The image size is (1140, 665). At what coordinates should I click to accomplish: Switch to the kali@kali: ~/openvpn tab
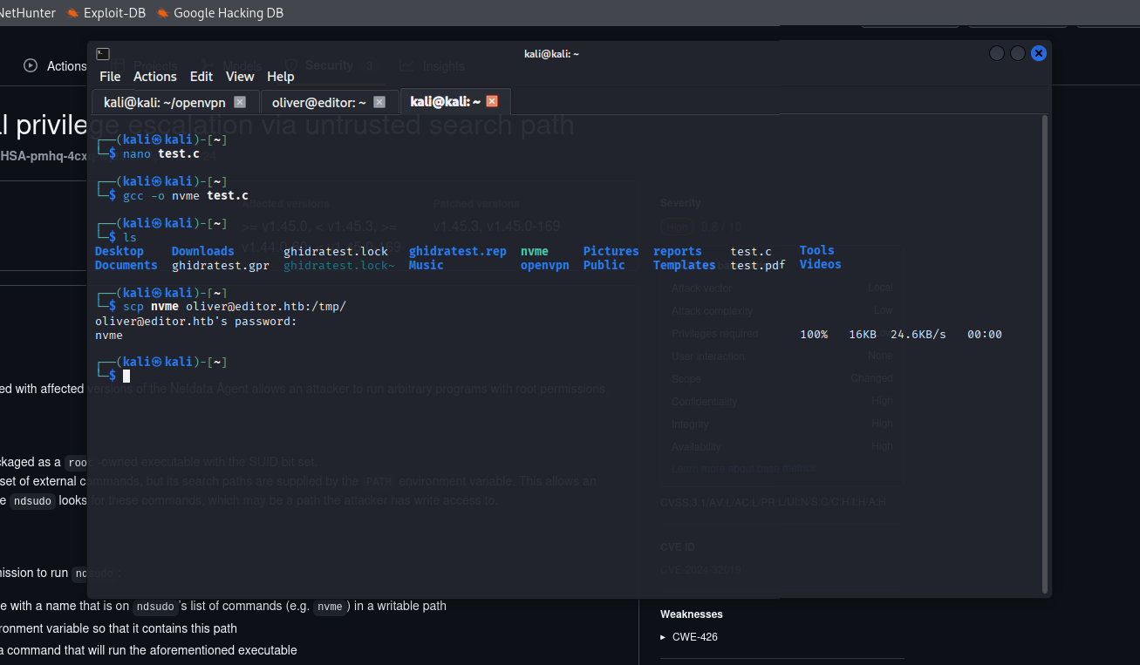pyautogui.click(x=165, y=102)
